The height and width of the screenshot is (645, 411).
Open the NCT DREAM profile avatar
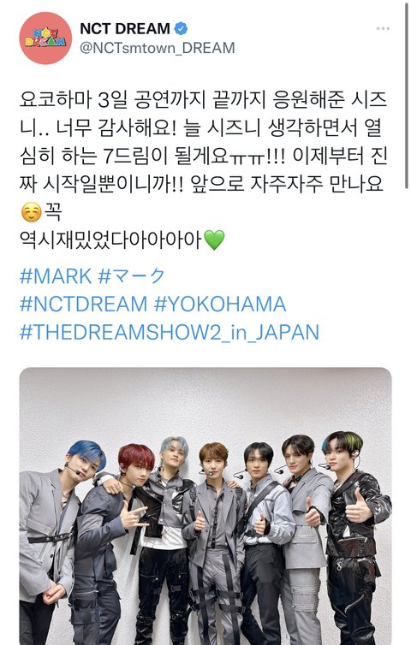[45, 38]
